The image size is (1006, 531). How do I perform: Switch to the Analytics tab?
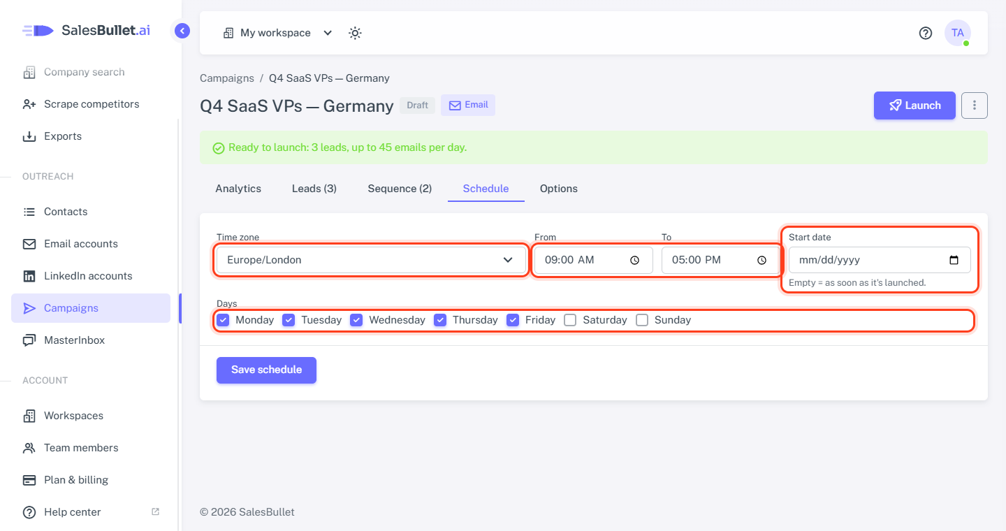[x=238, y=189]
